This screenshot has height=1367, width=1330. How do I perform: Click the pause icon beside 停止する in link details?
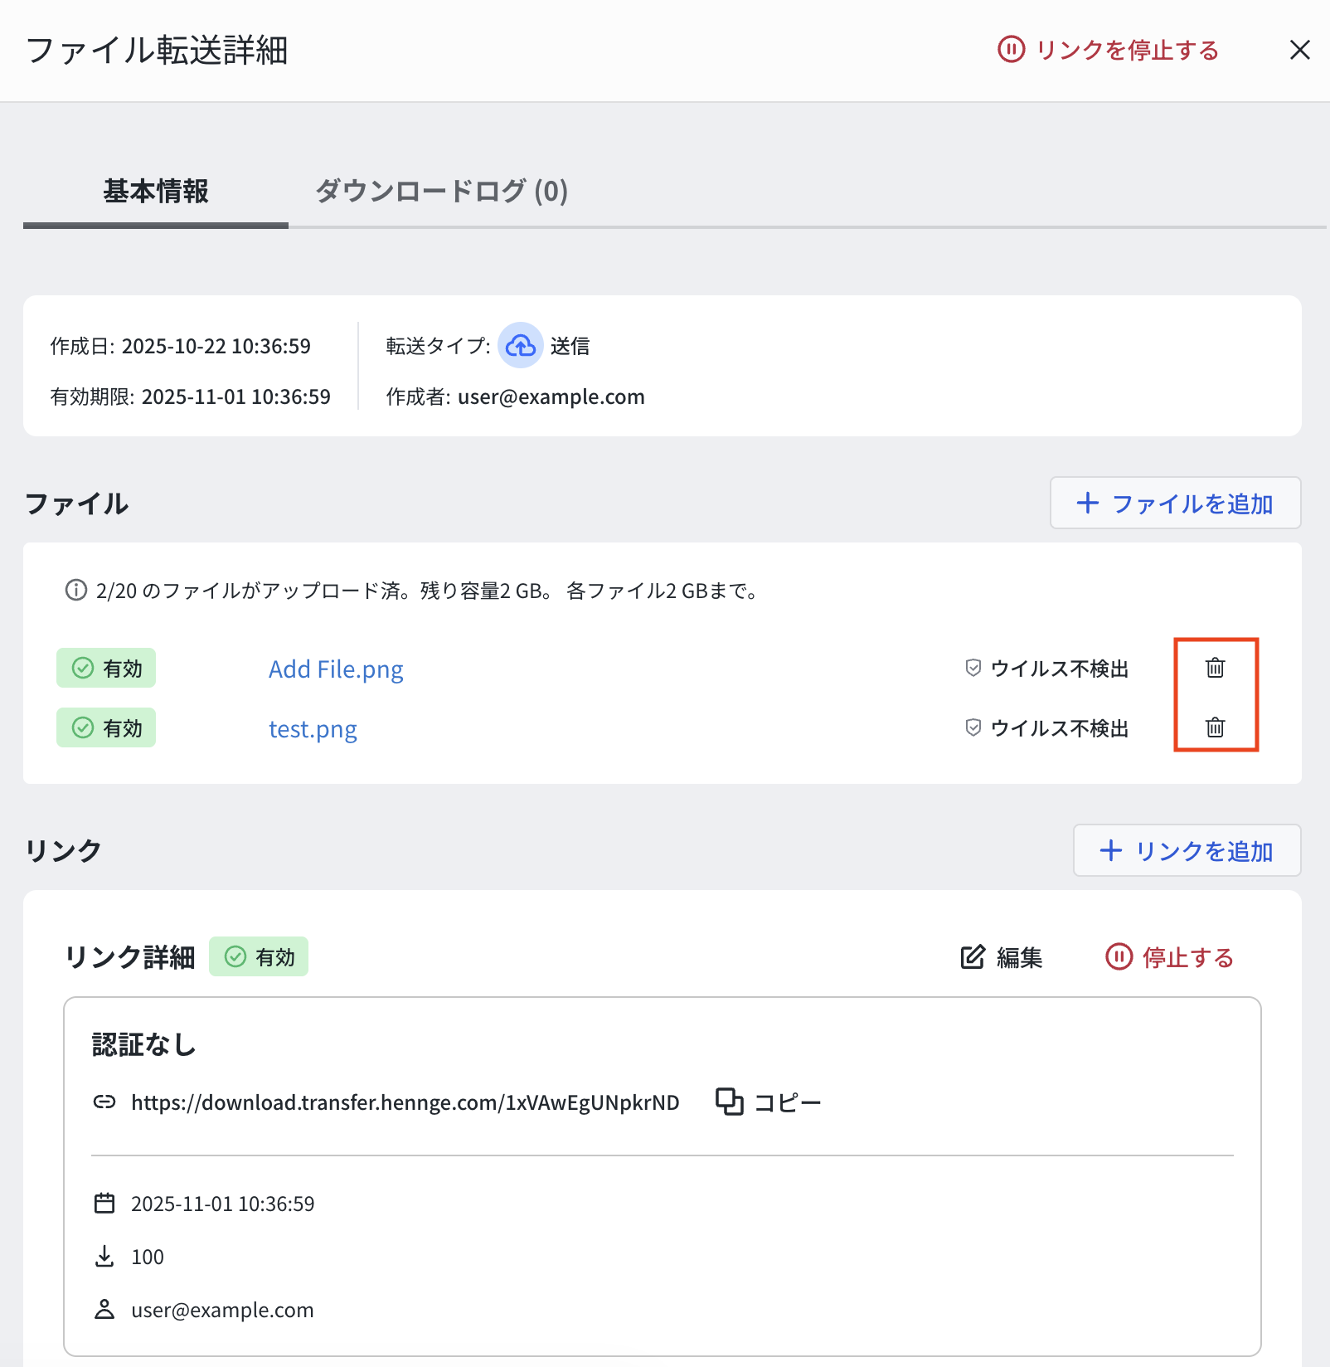(1119, 956)
